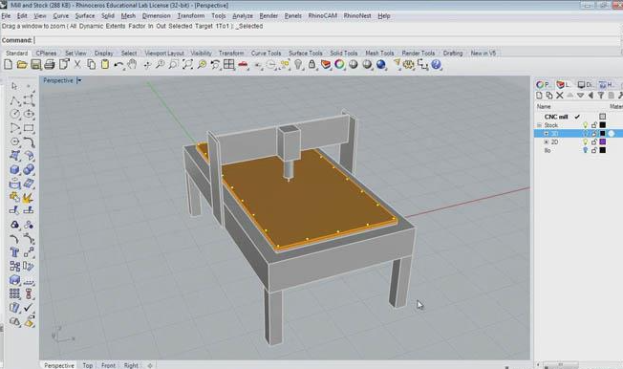Toggle visibility bulb for the last layer
623x369 pixels.
585,150
